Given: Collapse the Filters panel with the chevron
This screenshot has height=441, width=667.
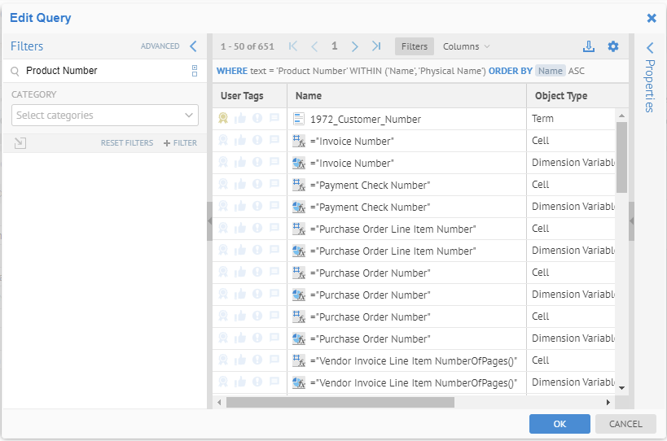Looking at the screenshot, I should (x=193, y=46).
